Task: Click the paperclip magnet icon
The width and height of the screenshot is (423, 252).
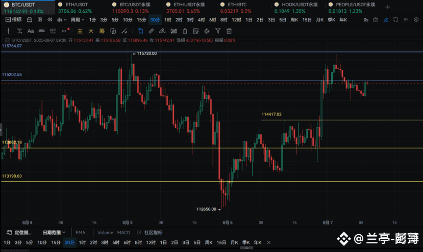Action: 207,31
